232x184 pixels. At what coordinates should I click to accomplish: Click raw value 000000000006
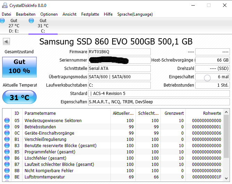(207, 133)
